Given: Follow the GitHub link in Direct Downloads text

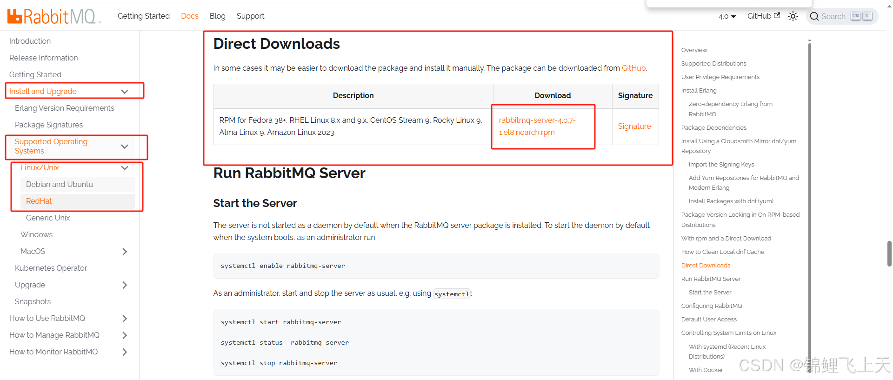Looking at the screenshot, I should point(634,68).
